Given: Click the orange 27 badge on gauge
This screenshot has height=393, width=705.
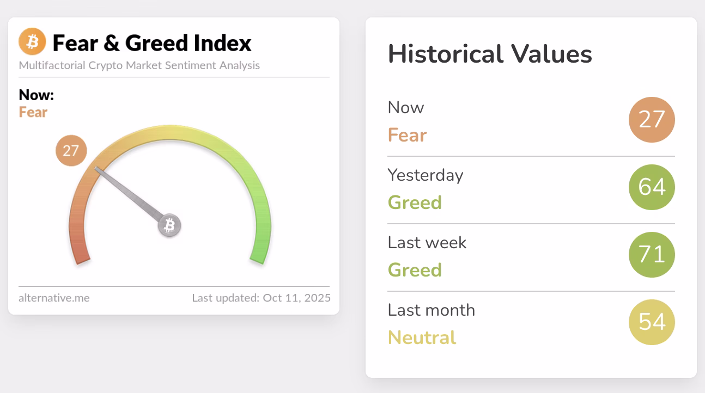Looking at the screenshot, I should (x=71, y=151).
